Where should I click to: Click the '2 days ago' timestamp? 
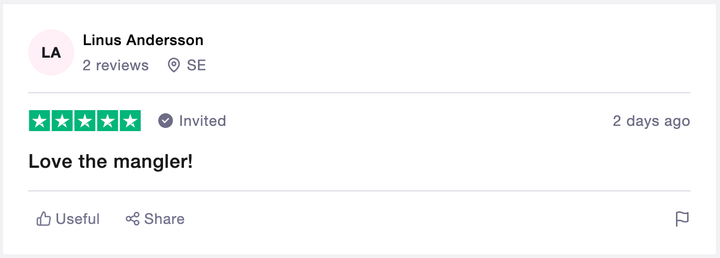(x=651, y=121)
